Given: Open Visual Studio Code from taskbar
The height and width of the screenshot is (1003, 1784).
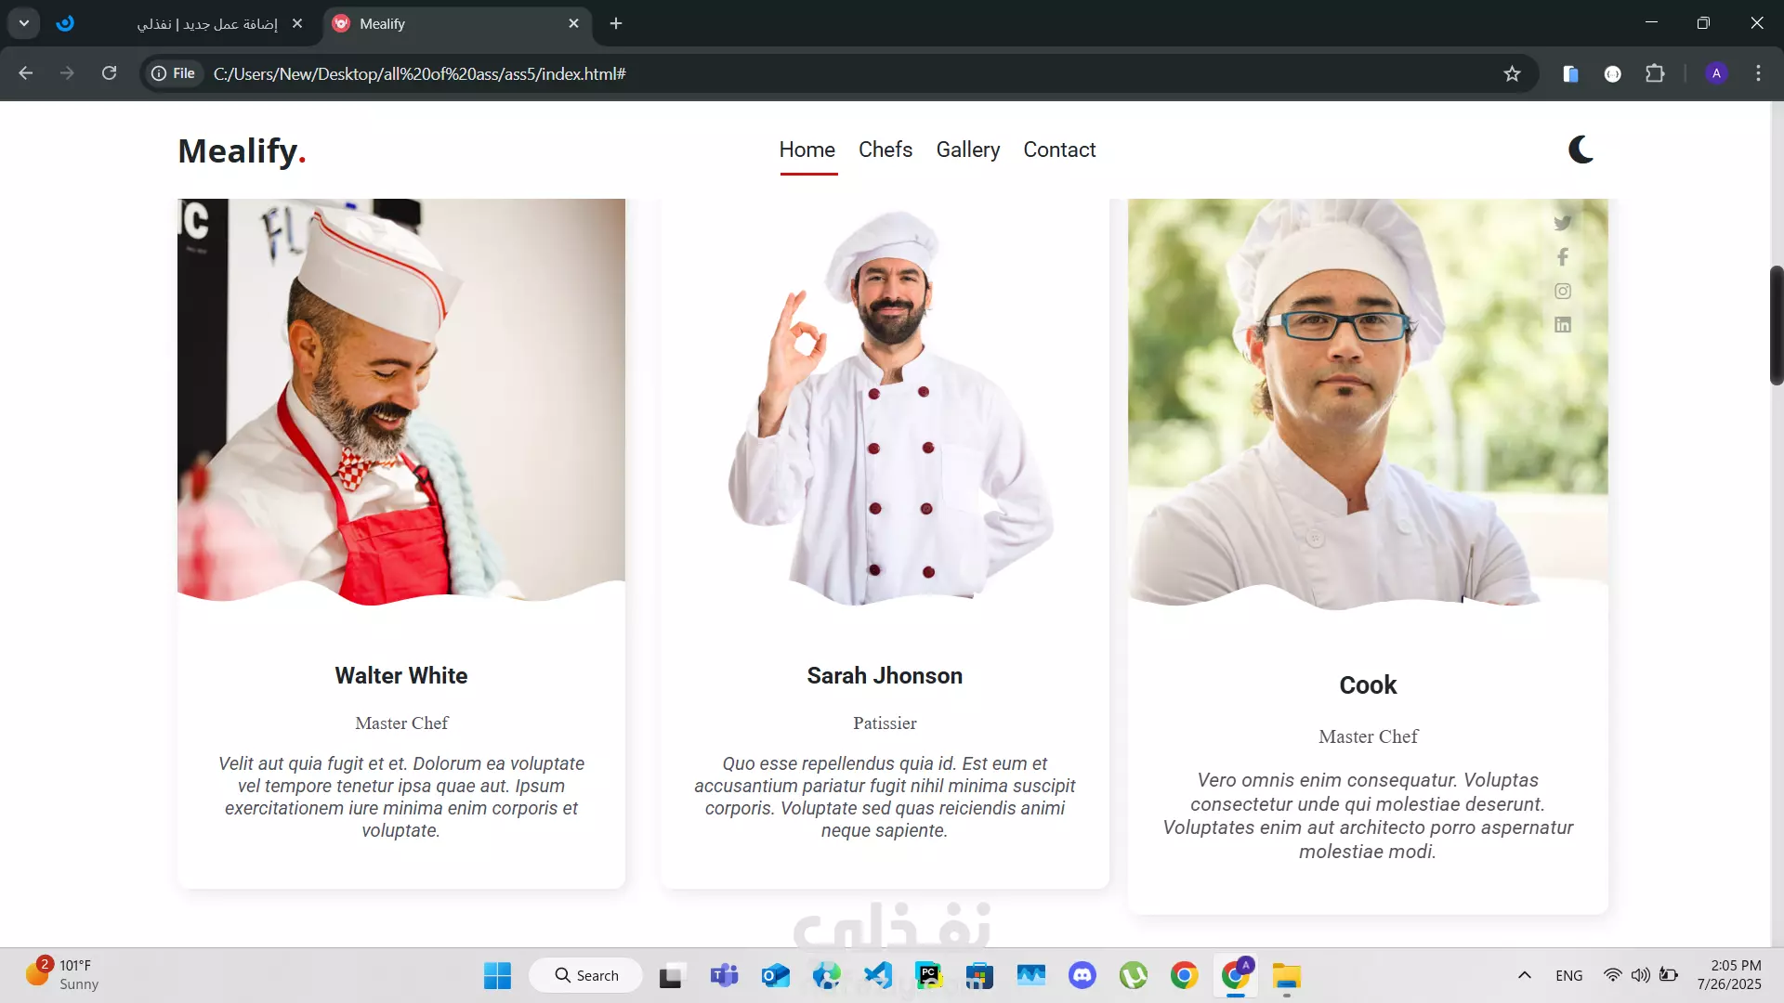Looking at the screenshot, I should tap(878, 976).
